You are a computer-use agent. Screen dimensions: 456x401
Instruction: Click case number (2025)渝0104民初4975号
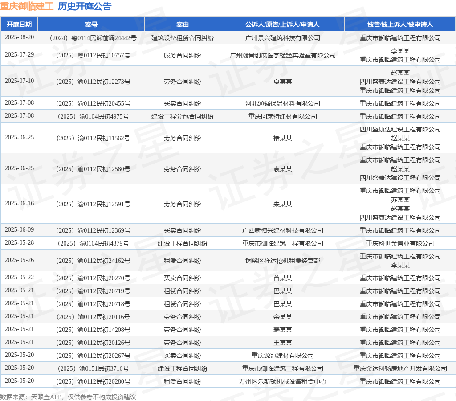[91, 116]
